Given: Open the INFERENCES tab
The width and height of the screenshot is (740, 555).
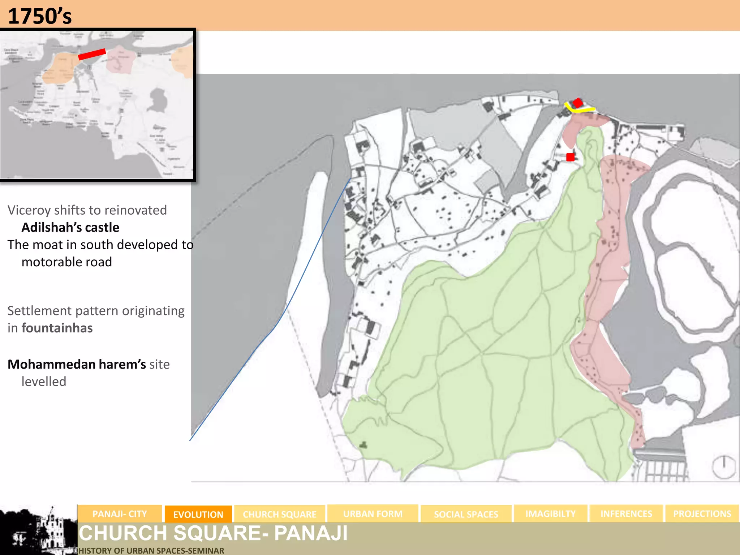Looking at the screenshot, I should coord(626,513).
